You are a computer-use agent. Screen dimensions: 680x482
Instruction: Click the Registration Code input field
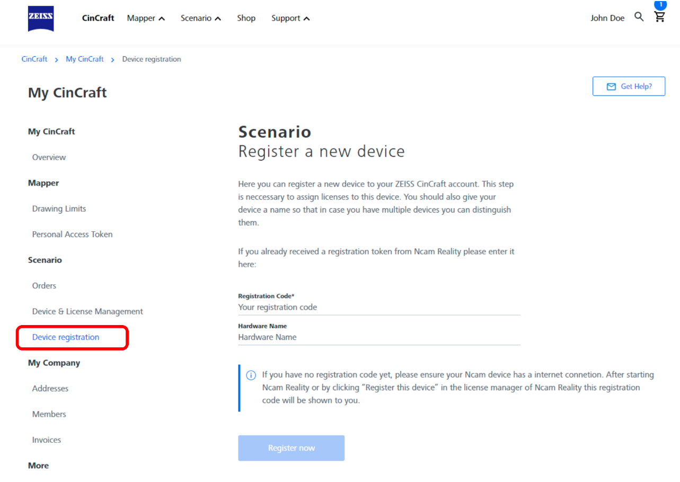(379, 308)
